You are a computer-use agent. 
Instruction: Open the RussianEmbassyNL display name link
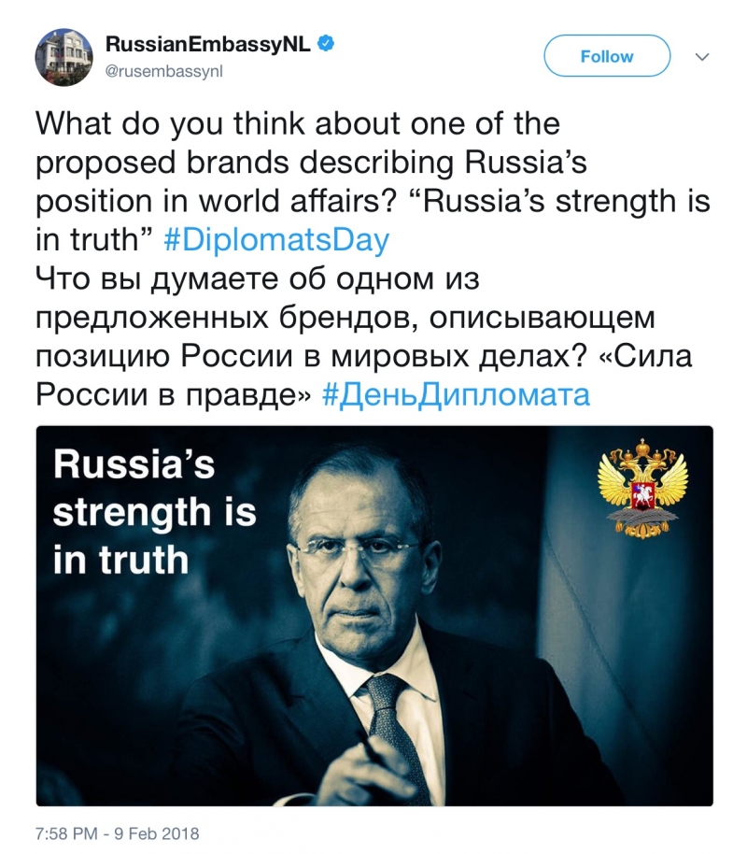click(208, 44)
